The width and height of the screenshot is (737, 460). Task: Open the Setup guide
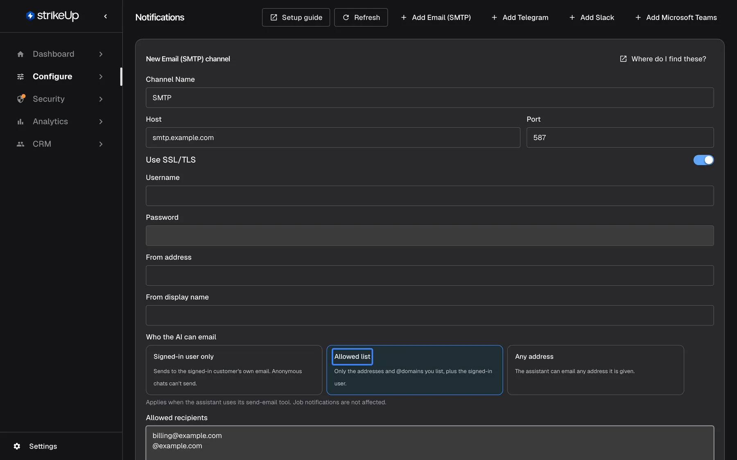click(x=296, y=18)
